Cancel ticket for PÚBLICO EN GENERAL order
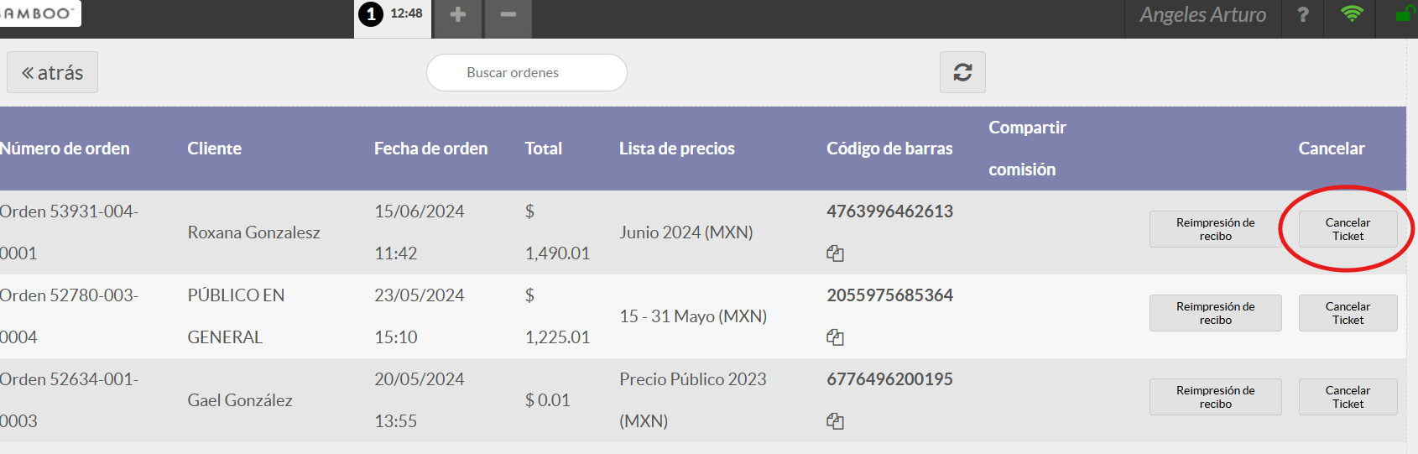 click(1348, 313)
